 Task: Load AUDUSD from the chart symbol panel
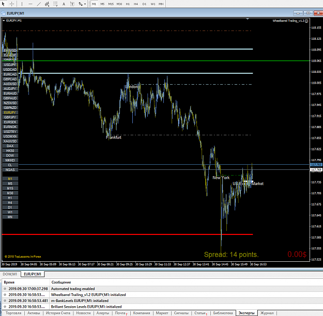coord(10,84)
